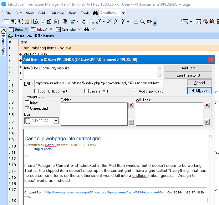Open the Edit menu
The height and width of the screenshot is (205, 219).
tap(18, 13)
